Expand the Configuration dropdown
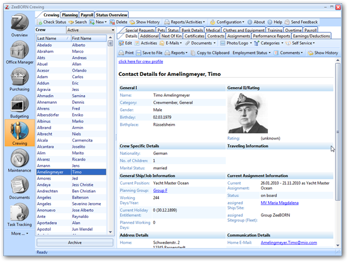The image size is (348, 262). (227, 22)
